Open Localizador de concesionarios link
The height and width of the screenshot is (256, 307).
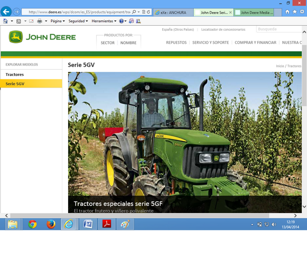click(223, 29)
